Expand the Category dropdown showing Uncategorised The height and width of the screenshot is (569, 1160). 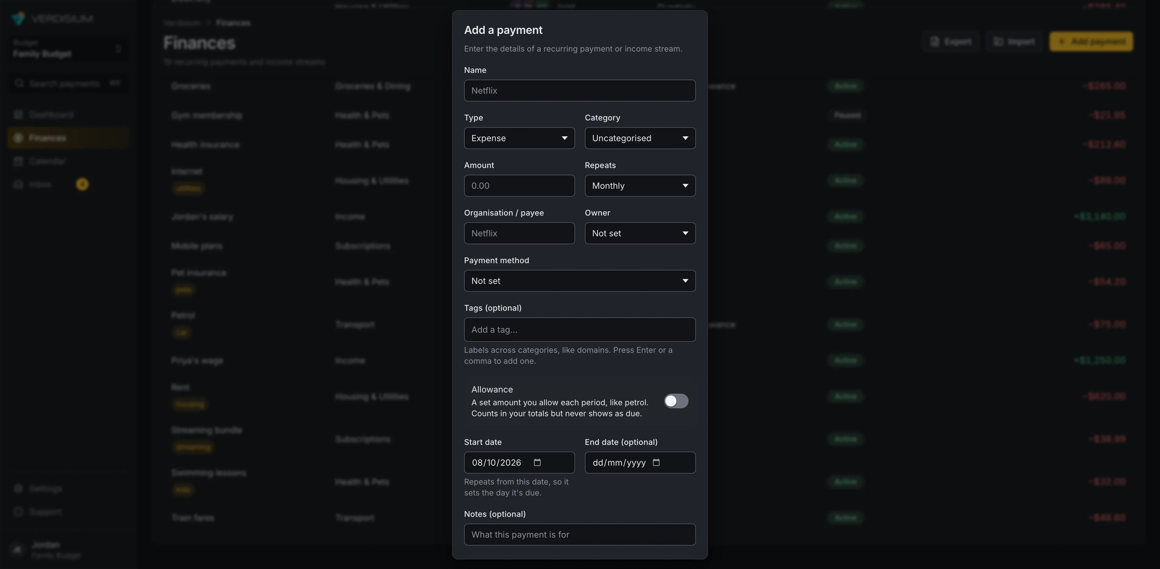coord(640,138)
